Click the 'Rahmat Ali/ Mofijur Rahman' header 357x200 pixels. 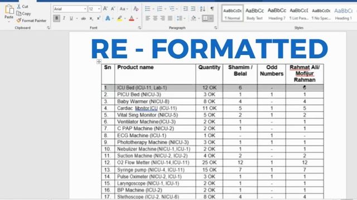tap(305, 74)
